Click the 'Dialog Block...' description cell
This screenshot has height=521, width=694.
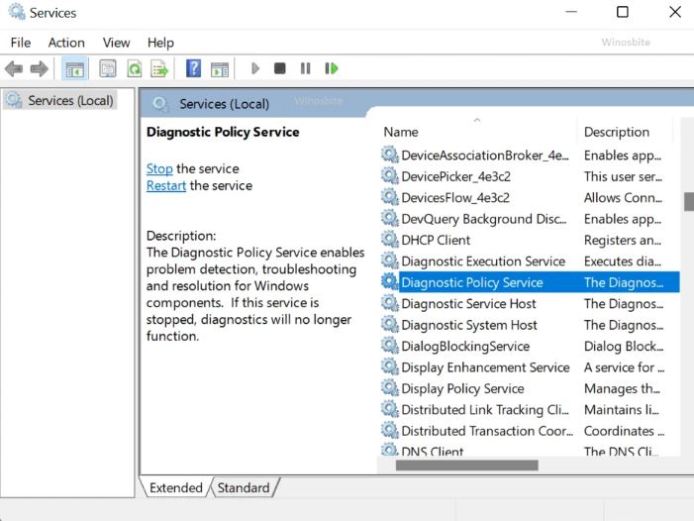coord(624,346)
